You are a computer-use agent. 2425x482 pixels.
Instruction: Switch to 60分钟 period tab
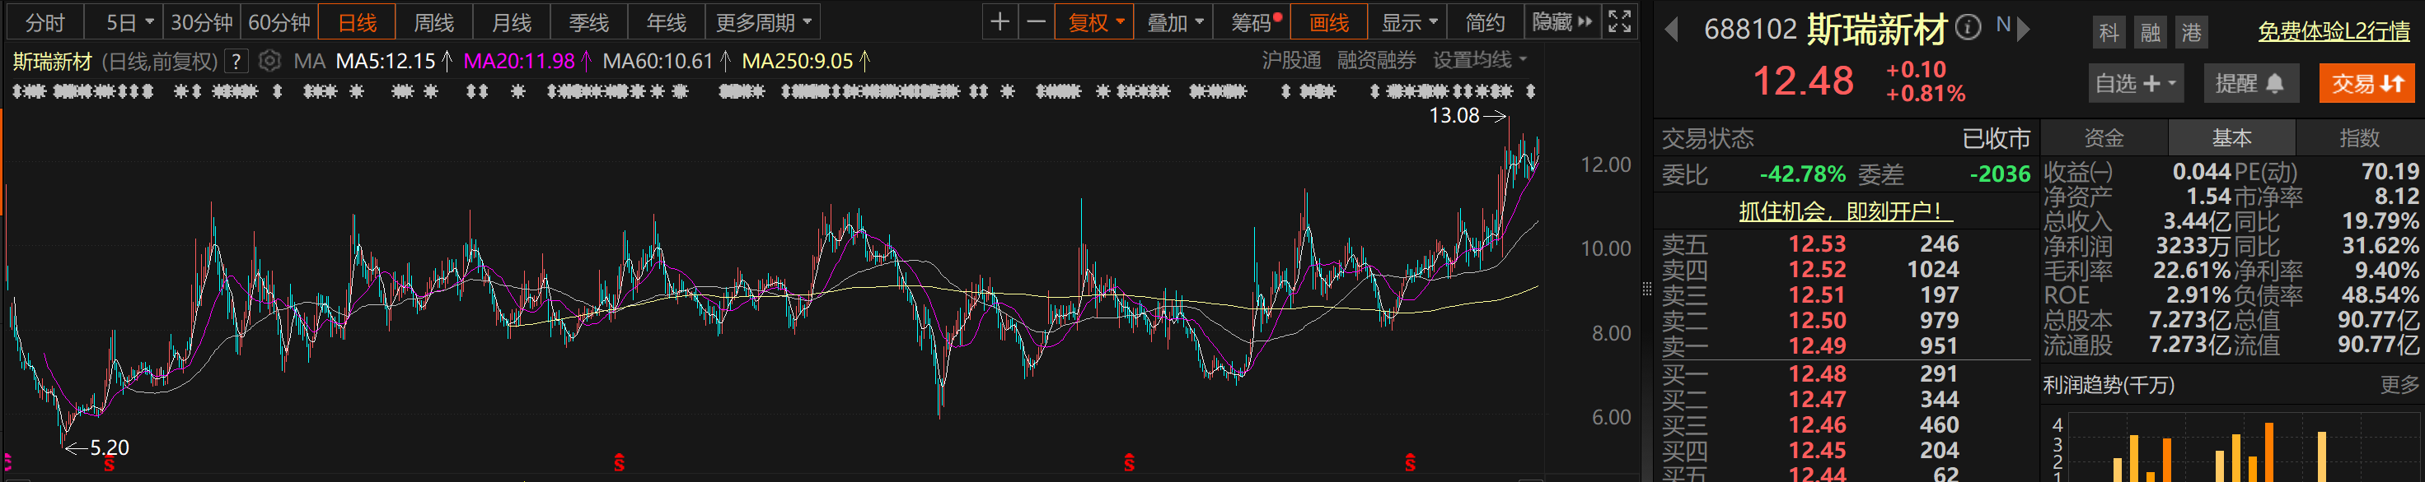(x=279, y=21)
